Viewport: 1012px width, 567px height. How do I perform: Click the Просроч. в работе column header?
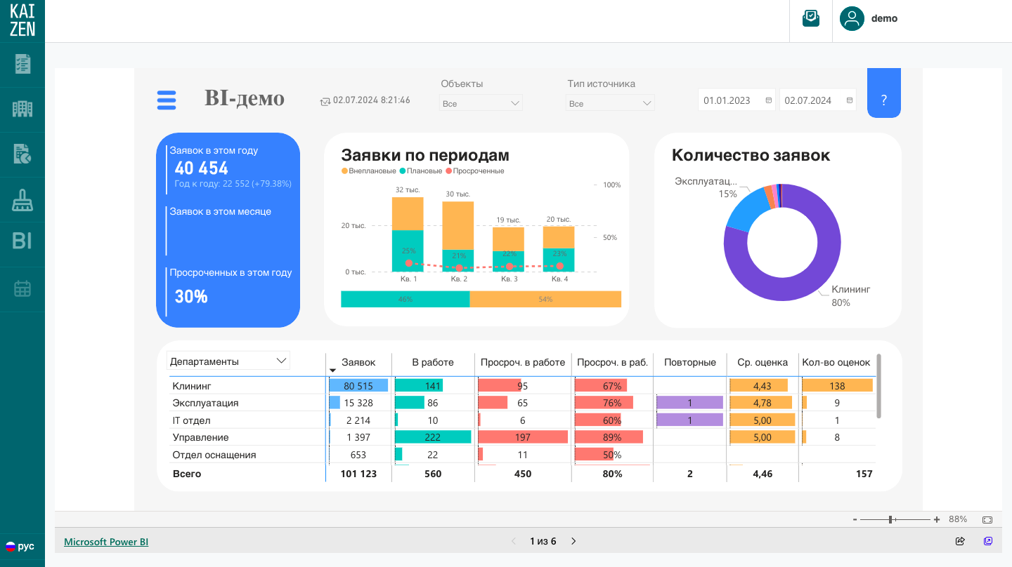tap(523, 362)
